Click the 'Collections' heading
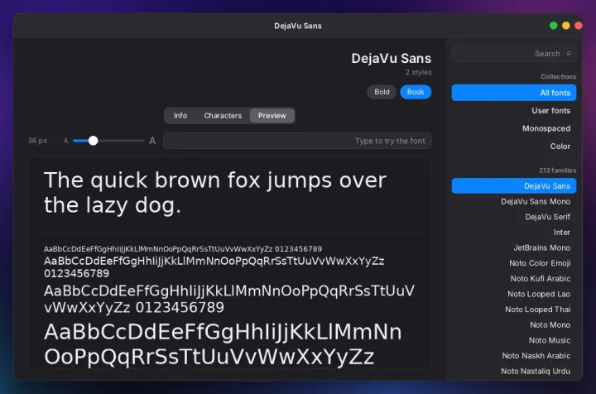This screenshot has height=394, width=596. pyautogui.click(x=559, y=76)
